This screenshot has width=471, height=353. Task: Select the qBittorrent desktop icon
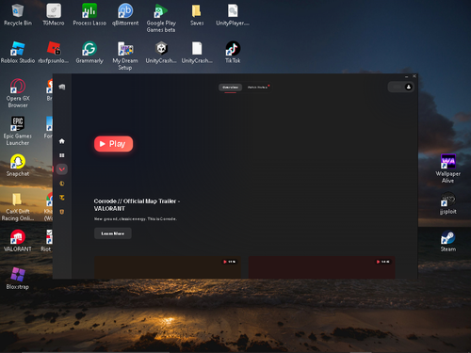(125, 15)
